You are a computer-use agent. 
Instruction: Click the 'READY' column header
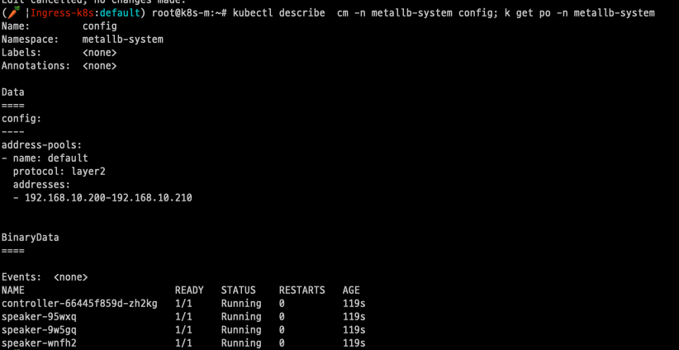click(189, 291)
